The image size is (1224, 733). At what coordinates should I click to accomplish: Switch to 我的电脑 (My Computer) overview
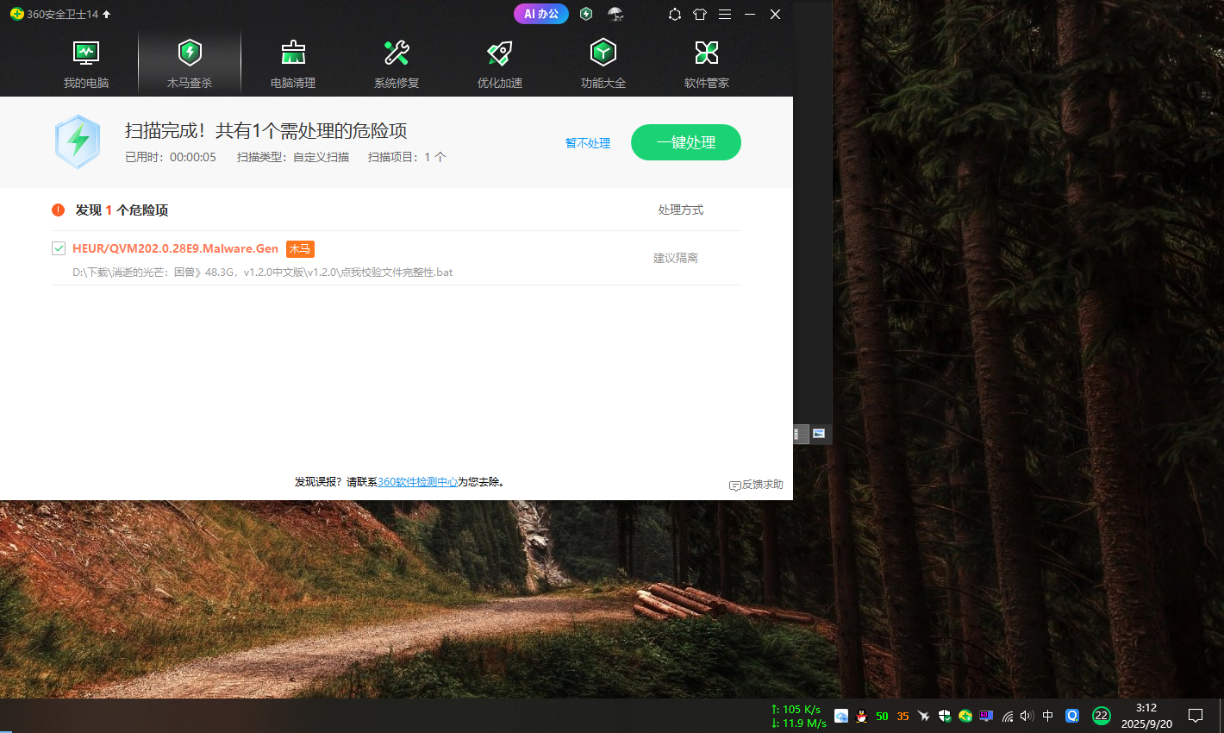[85, 60]
